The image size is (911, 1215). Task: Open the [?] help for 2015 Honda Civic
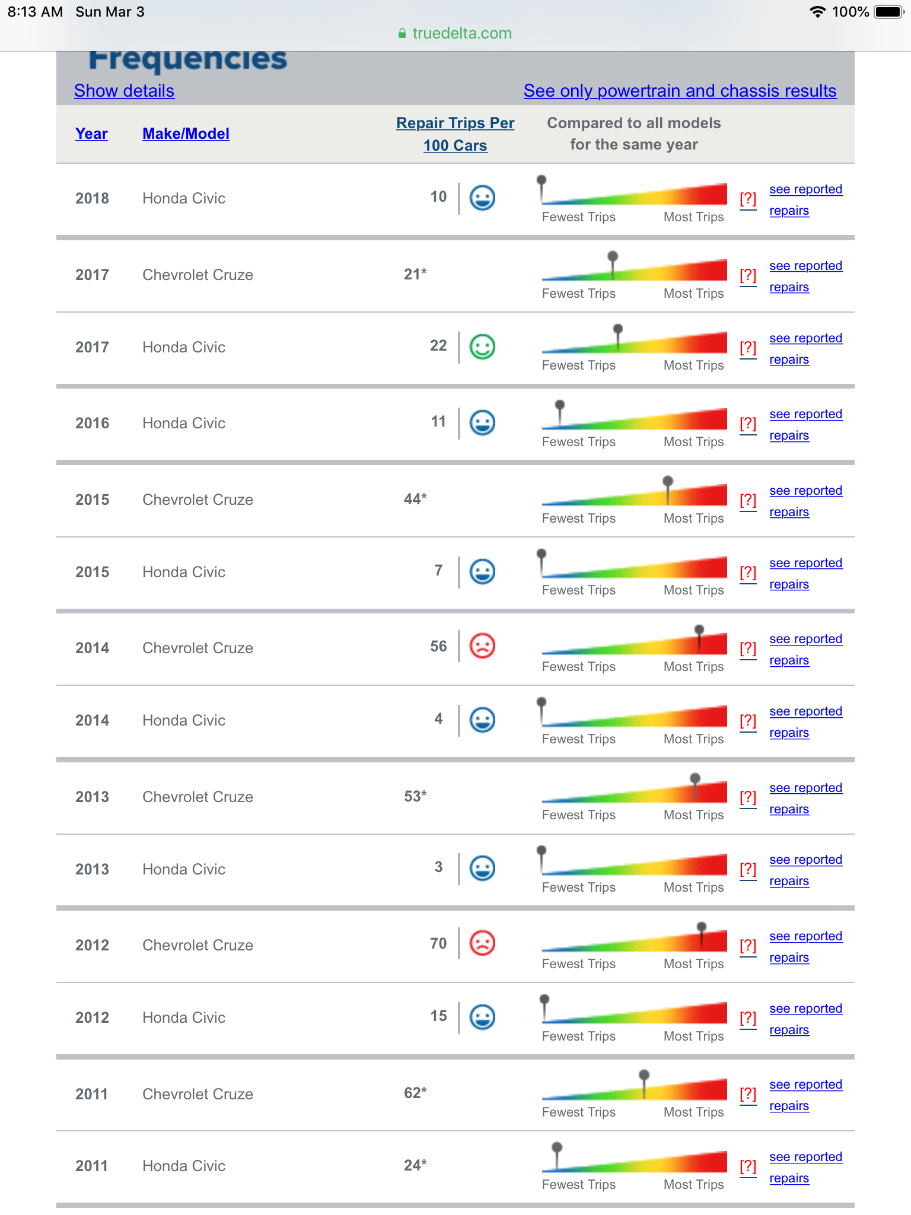748,572
